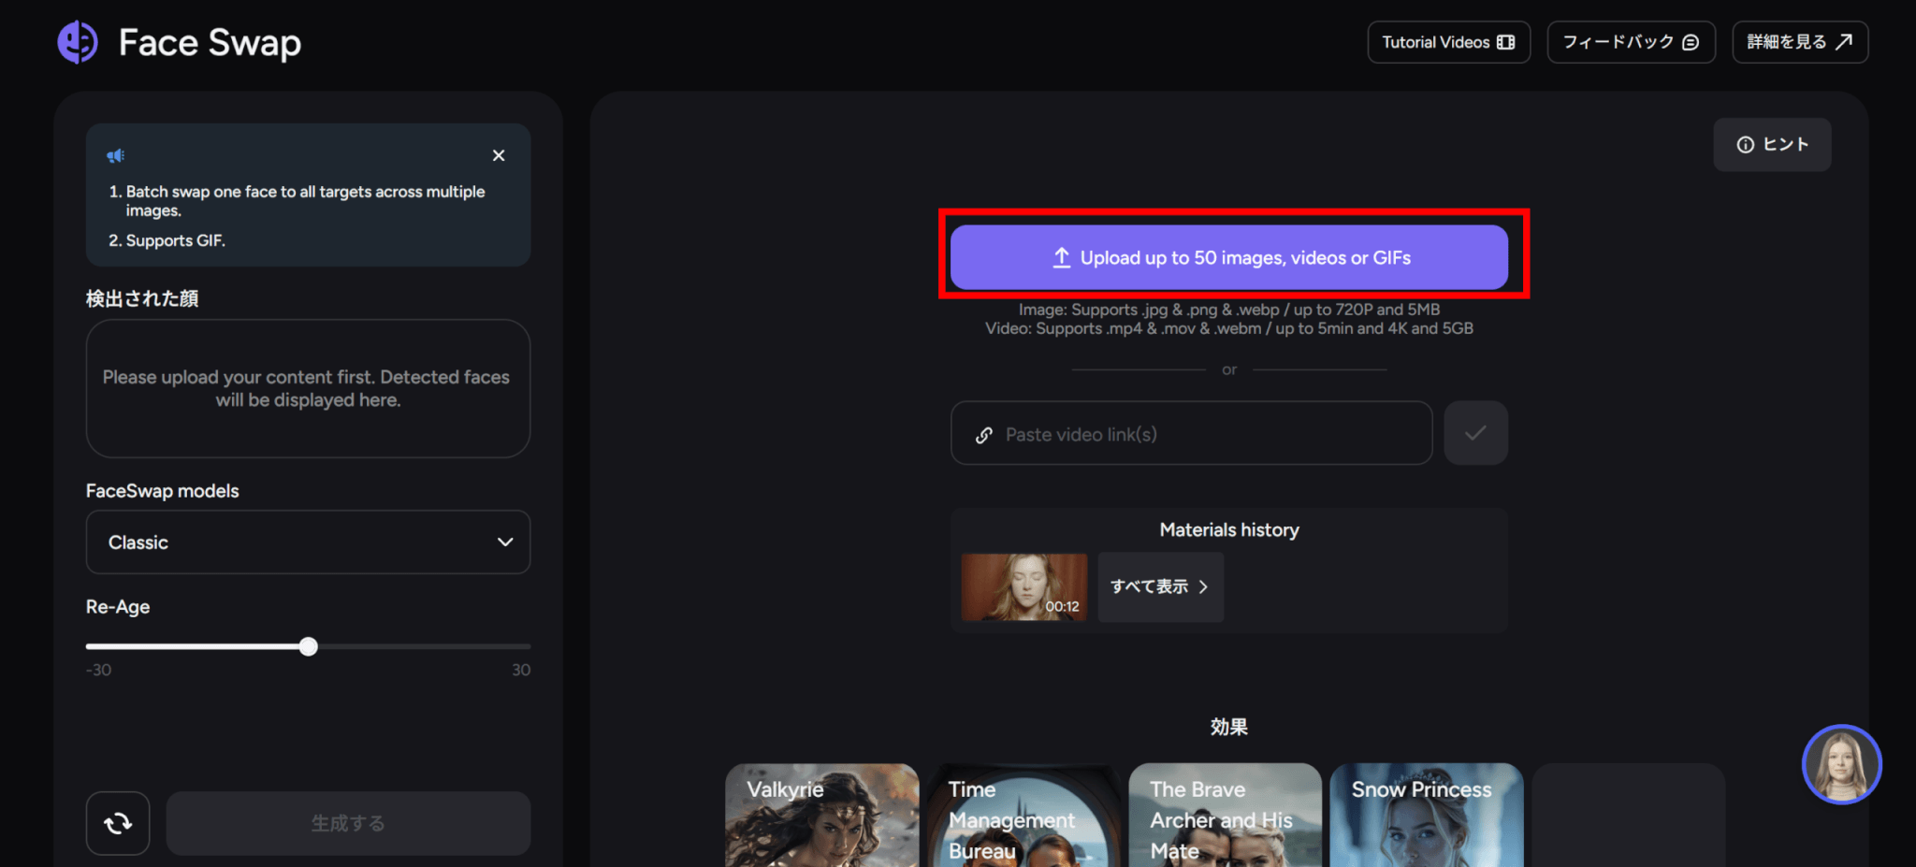Choose the Valkyrie effect
The image size is (1916, 867).
coord(821,815)
